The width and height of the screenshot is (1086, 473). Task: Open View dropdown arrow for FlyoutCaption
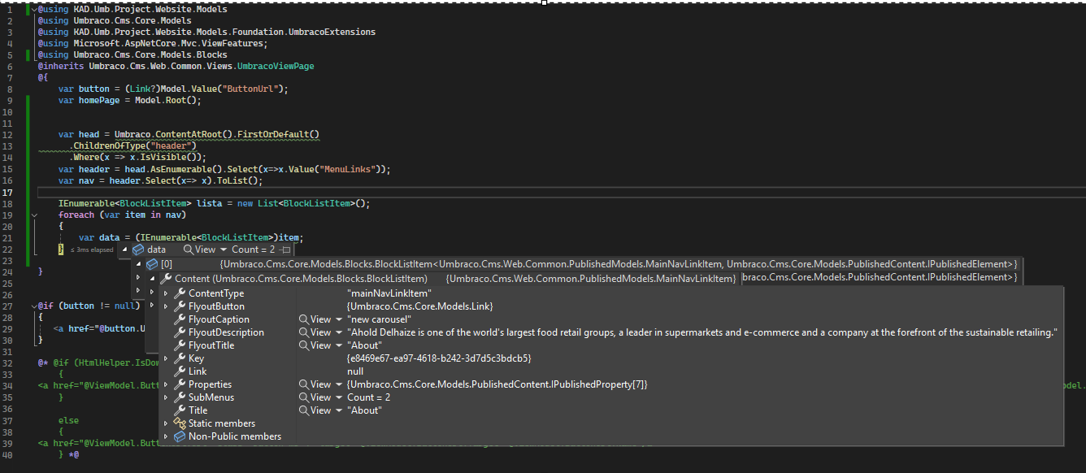[338, 319]
